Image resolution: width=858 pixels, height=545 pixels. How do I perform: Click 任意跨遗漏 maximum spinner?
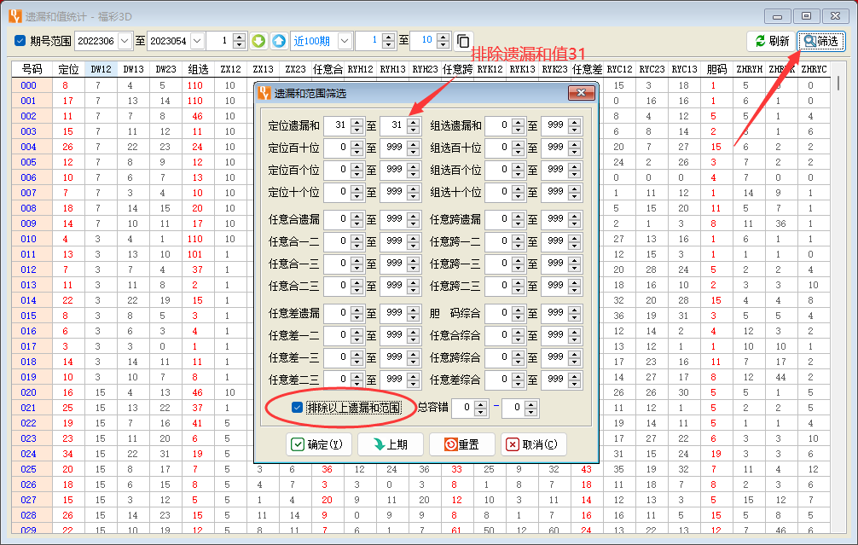574,219
